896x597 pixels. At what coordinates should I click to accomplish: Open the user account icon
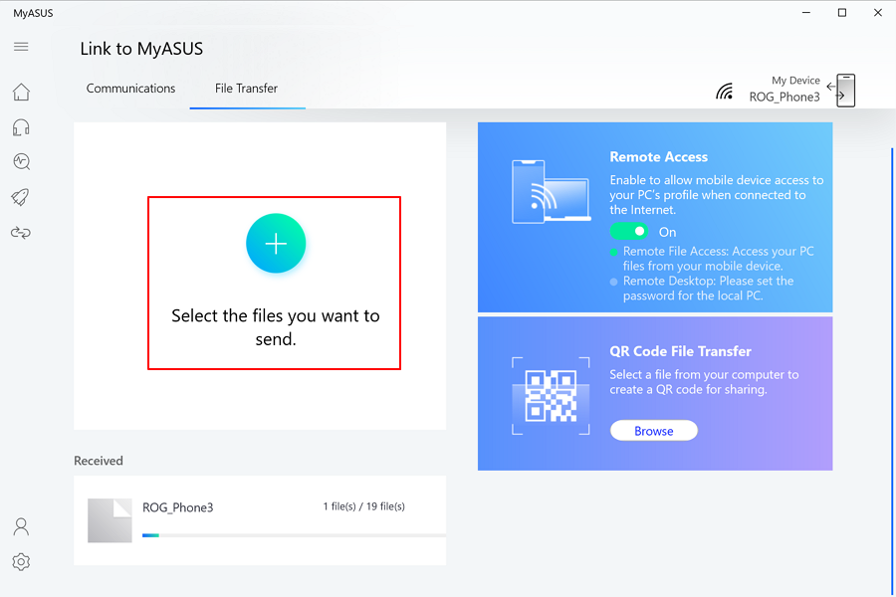tap(21, 526)
